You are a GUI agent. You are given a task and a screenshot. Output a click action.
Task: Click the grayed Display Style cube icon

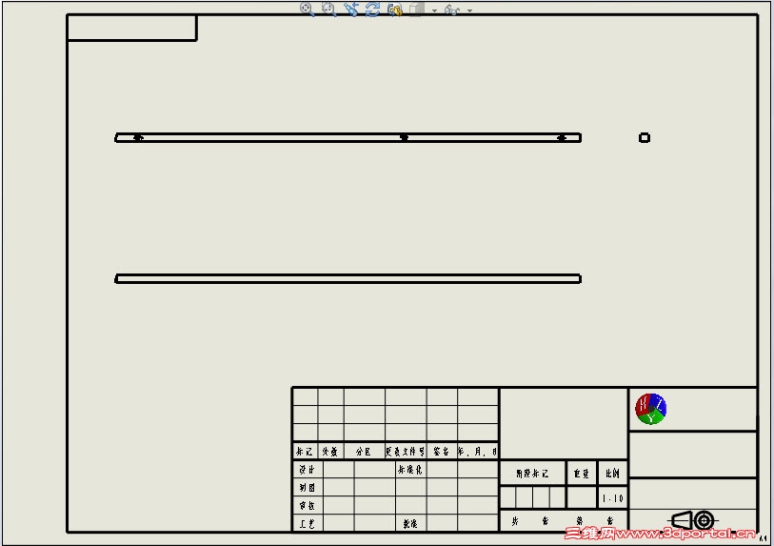coord(417,9)
